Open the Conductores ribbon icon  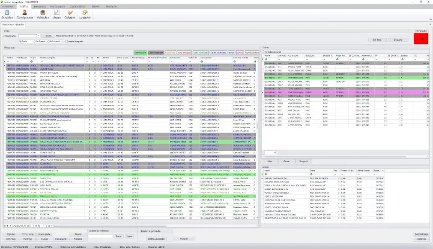tap(25, 14)
